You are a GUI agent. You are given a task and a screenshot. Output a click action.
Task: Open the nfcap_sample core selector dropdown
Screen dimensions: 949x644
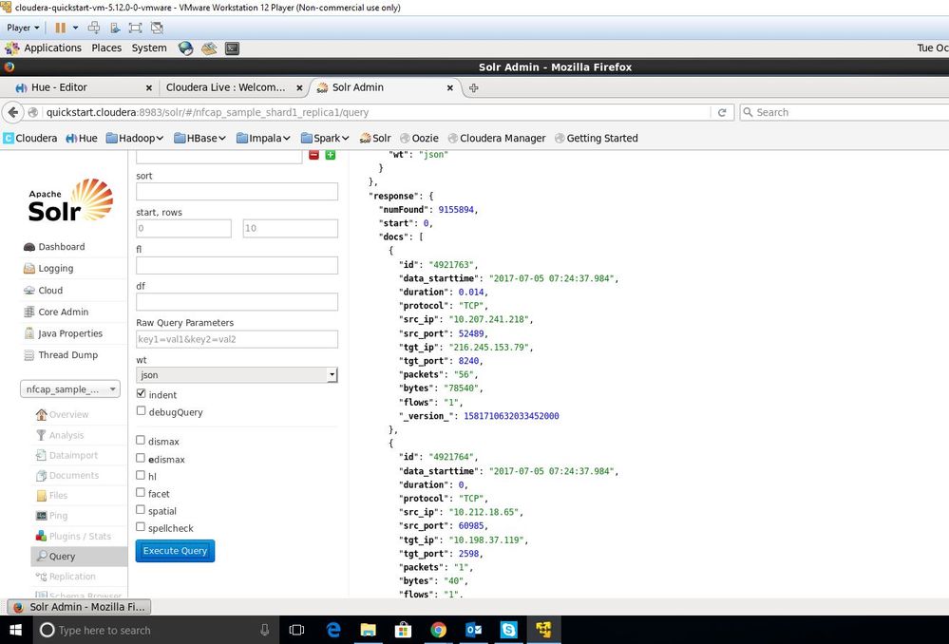click(70, 389)
